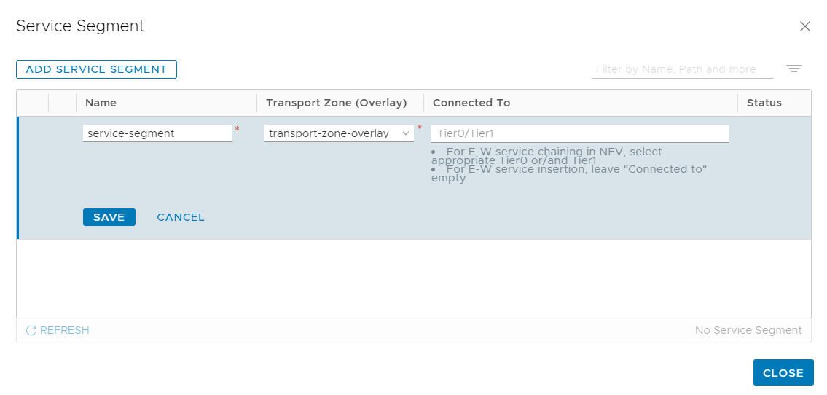Image resolution: width=827 pixels, height=395 pixels.
Task: Click the service-segment name text field
Action: click(x=157, y=133)
